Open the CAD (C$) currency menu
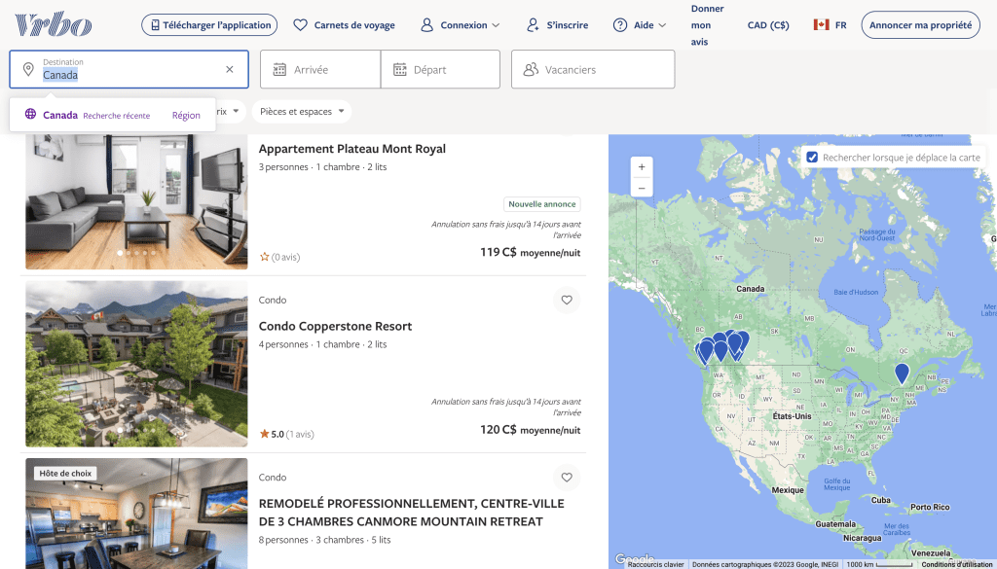 (x=767, y=25)
